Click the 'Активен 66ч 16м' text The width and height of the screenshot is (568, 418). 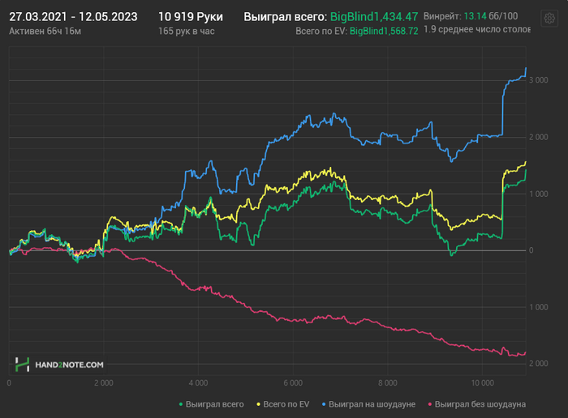click(45, 32)
